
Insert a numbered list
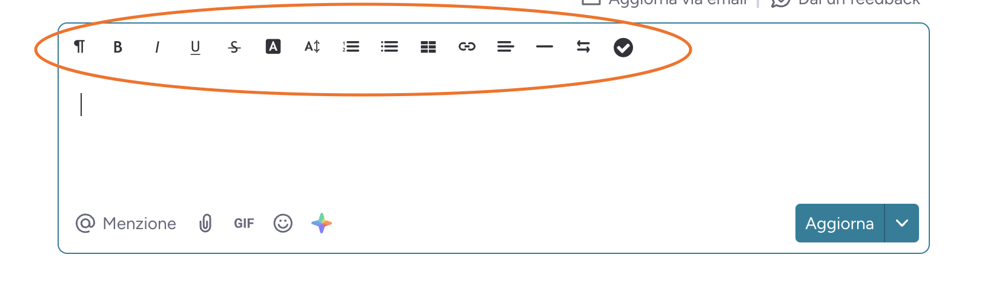pos(351,47)
